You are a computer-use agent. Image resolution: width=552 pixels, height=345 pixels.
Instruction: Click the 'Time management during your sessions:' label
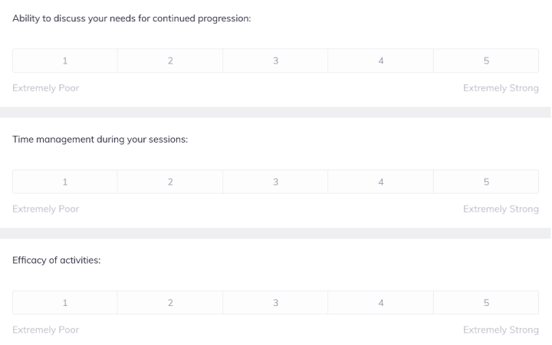click(x=100, y=140)
